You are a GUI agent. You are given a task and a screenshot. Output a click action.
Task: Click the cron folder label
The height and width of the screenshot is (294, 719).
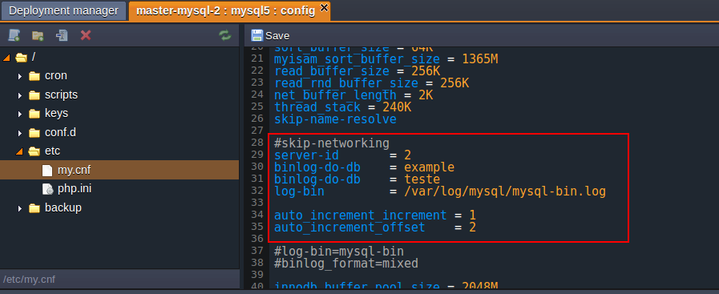56,75
